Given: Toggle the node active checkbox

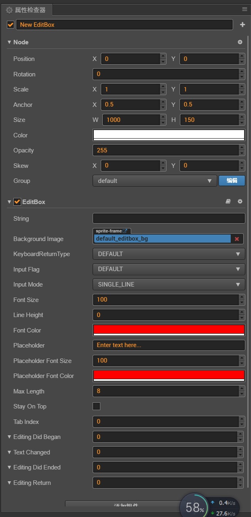Looking at the screenshot, I should (x=11, y=25).
